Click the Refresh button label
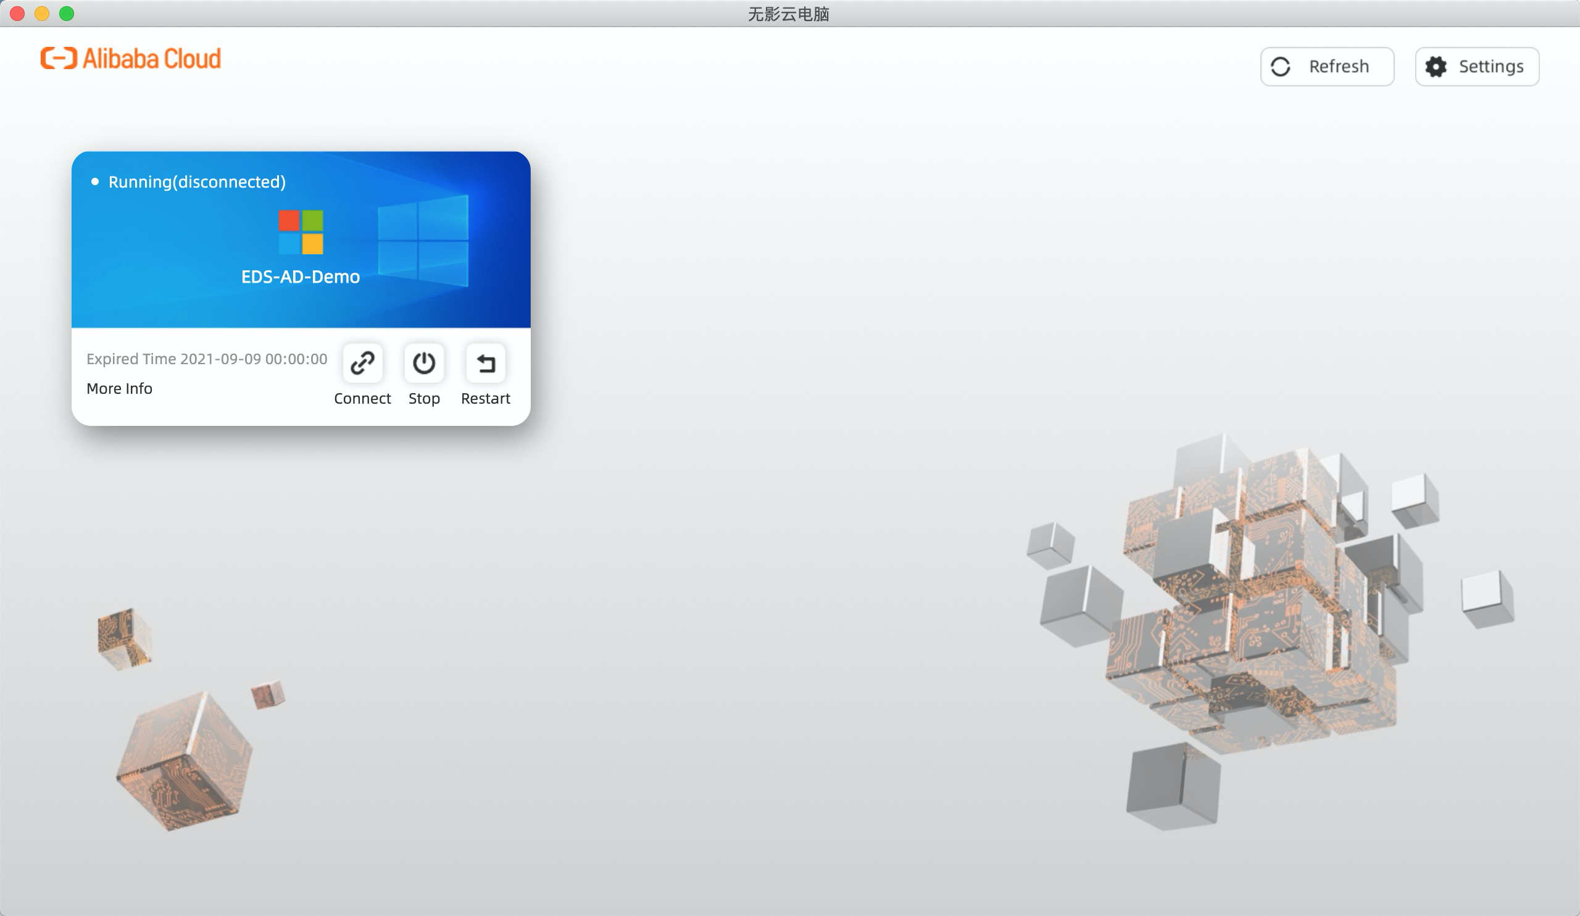The width and height of the screenshot is (1580, 916). tap(1339, 67)
